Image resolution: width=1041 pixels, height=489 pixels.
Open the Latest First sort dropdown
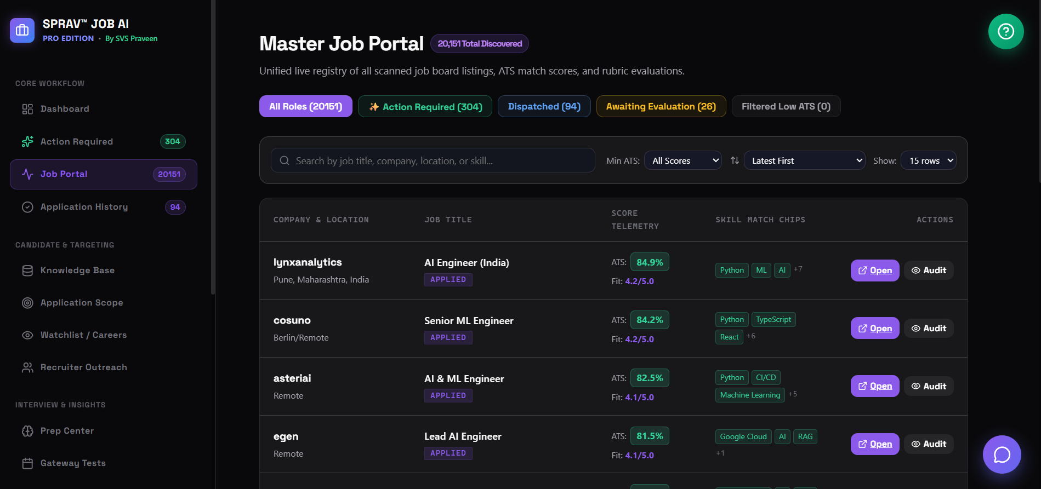pyautogui.click(x=805, y=160)
